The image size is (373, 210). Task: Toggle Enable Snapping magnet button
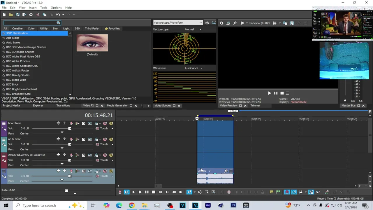pyautogui.click(x=287, y=192)
